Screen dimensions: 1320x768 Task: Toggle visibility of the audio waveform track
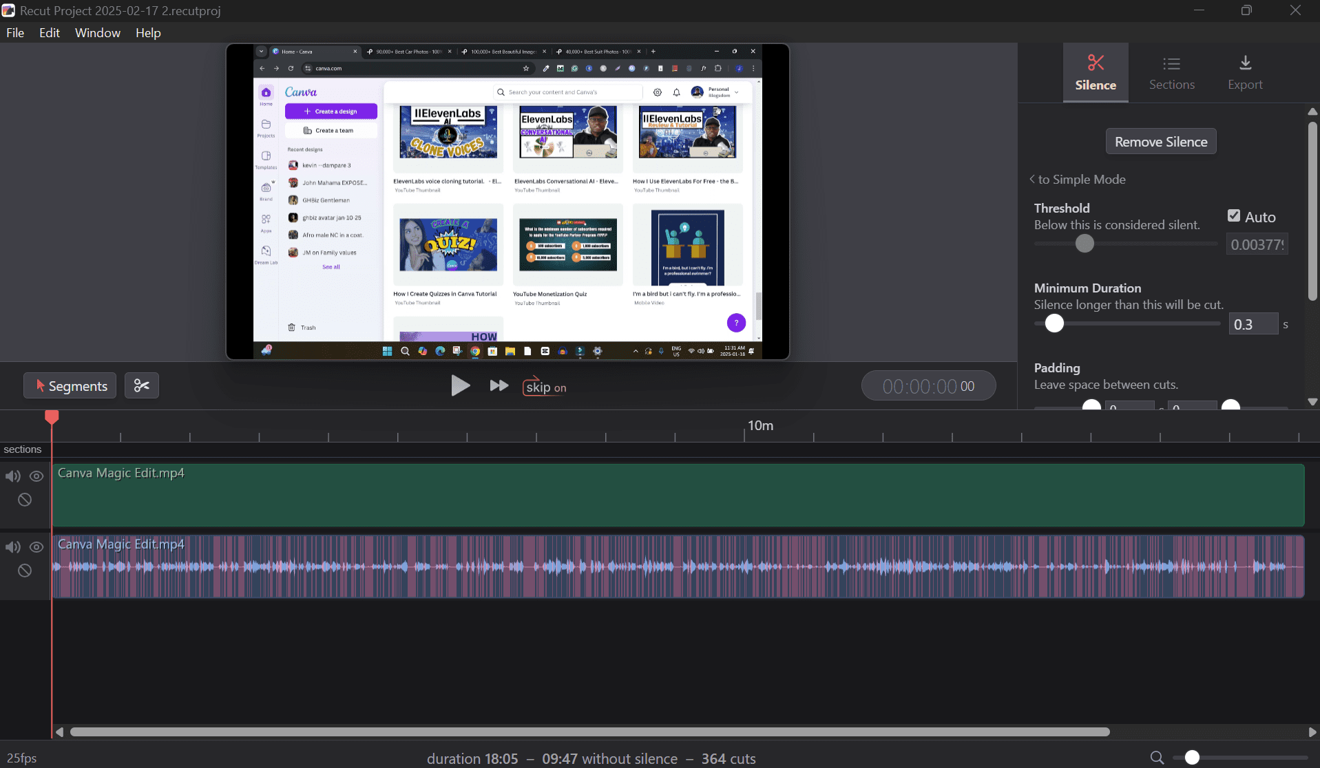[x=36, y=547]
